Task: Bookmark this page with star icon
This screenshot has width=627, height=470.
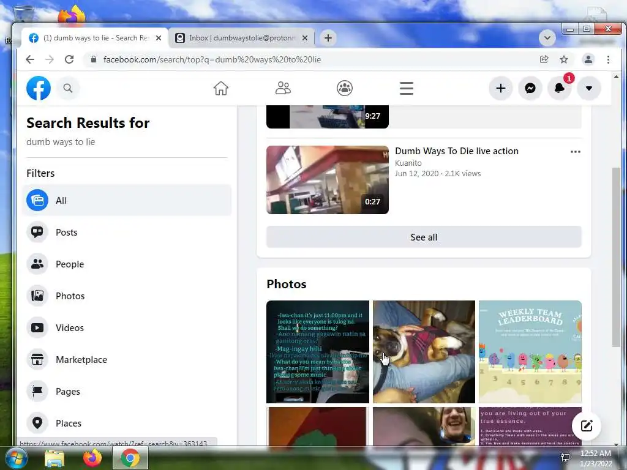Action: point(564,59)
